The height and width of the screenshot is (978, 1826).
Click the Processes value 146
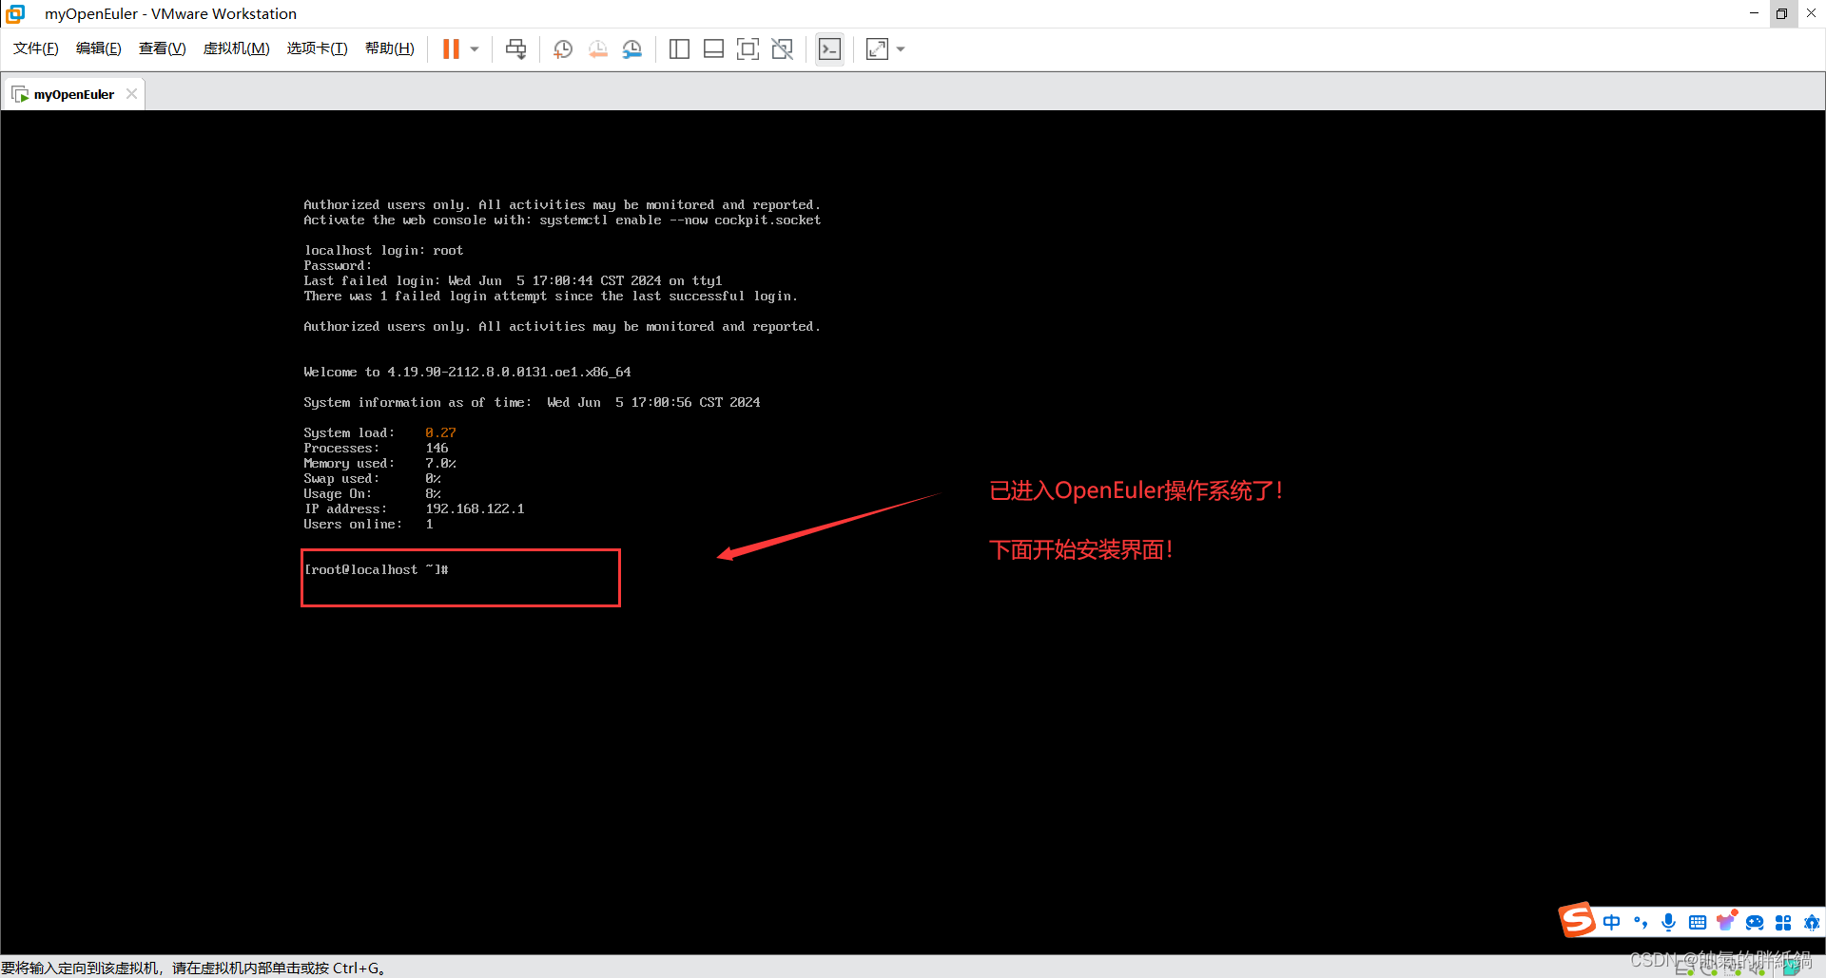point(437,448)
